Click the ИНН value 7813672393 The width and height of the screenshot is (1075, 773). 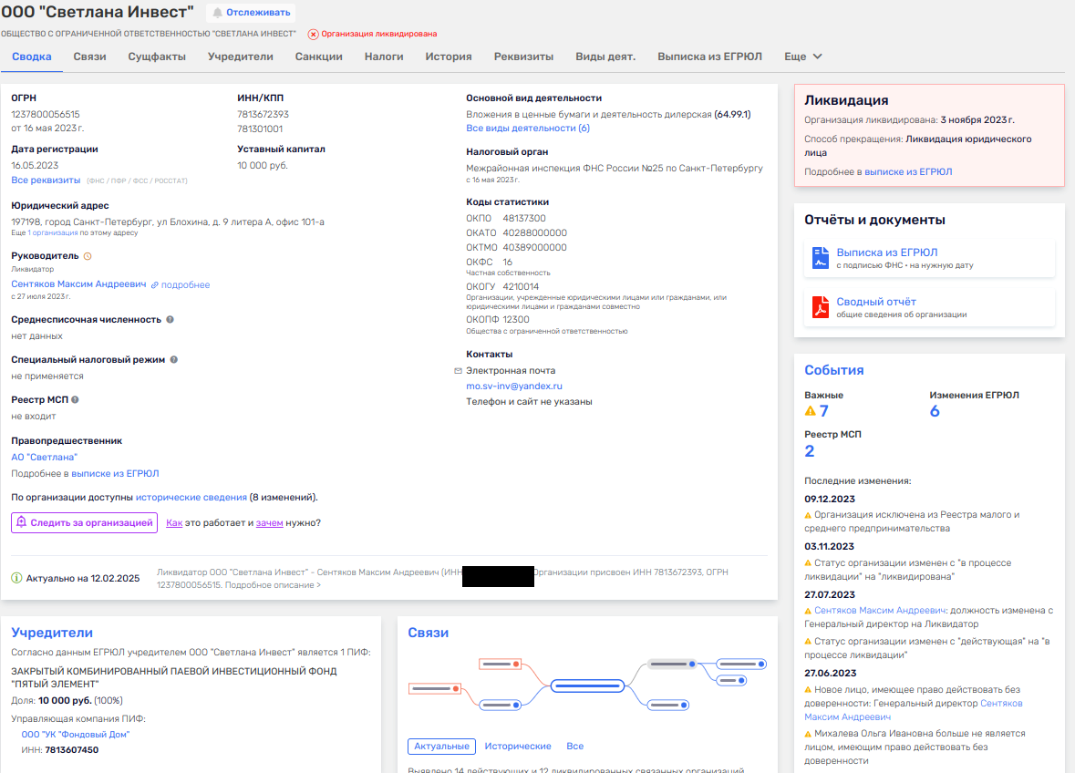pos(264,115)
